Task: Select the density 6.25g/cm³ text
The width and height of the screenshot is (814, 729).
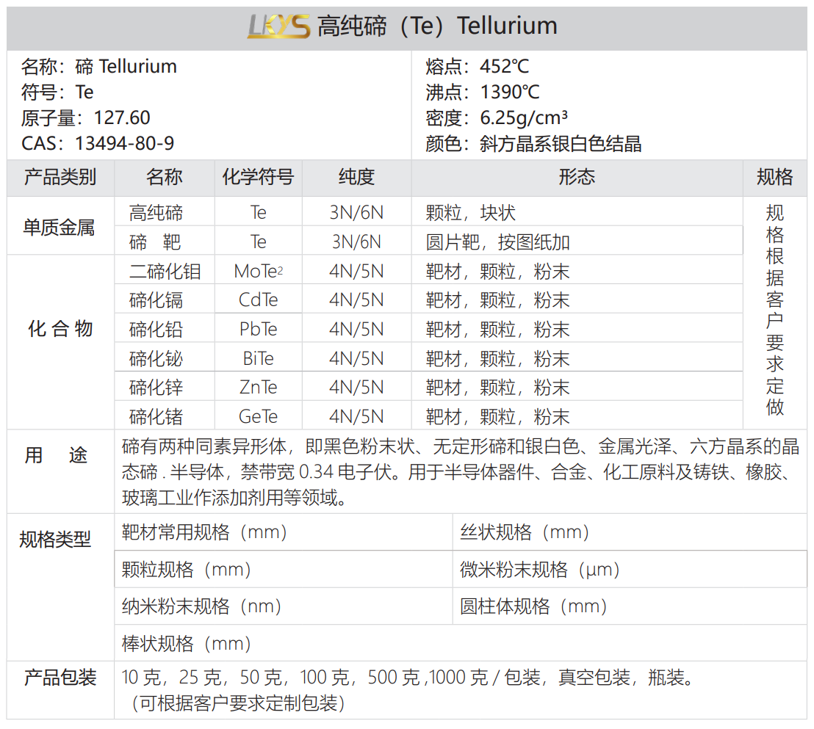Action: (x=497, y=117)
